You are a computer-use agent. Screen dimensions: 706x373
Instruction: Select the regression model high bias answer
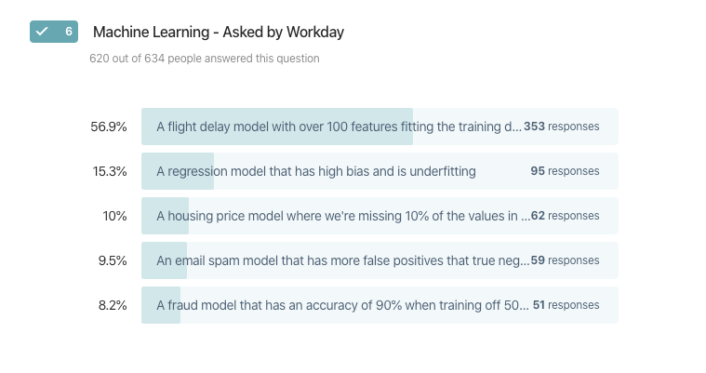pos(380,171)
